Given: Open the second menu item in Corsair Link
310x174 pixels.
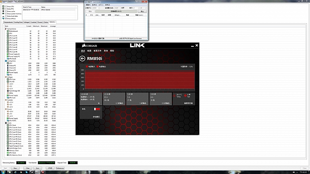Looking at the screenshot, I should tap(90, 51).
